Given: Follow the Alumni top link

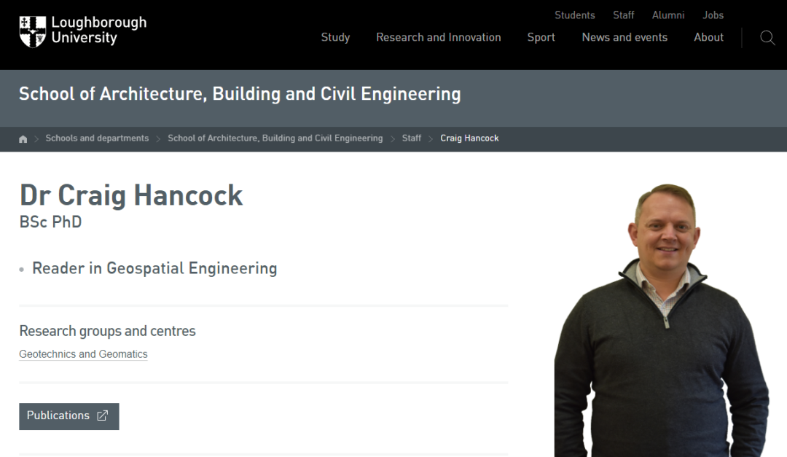Looking at the screenshot, I should [668, 15].
